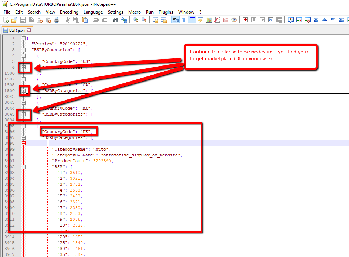
Task: Open Replace with the toolbar Replace icon
Action: 124,20
